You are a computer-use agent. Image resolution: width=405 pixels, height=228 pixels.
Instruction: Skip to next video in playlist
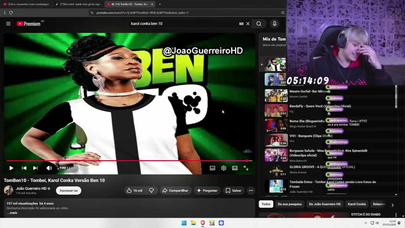(x=35, y=168)
